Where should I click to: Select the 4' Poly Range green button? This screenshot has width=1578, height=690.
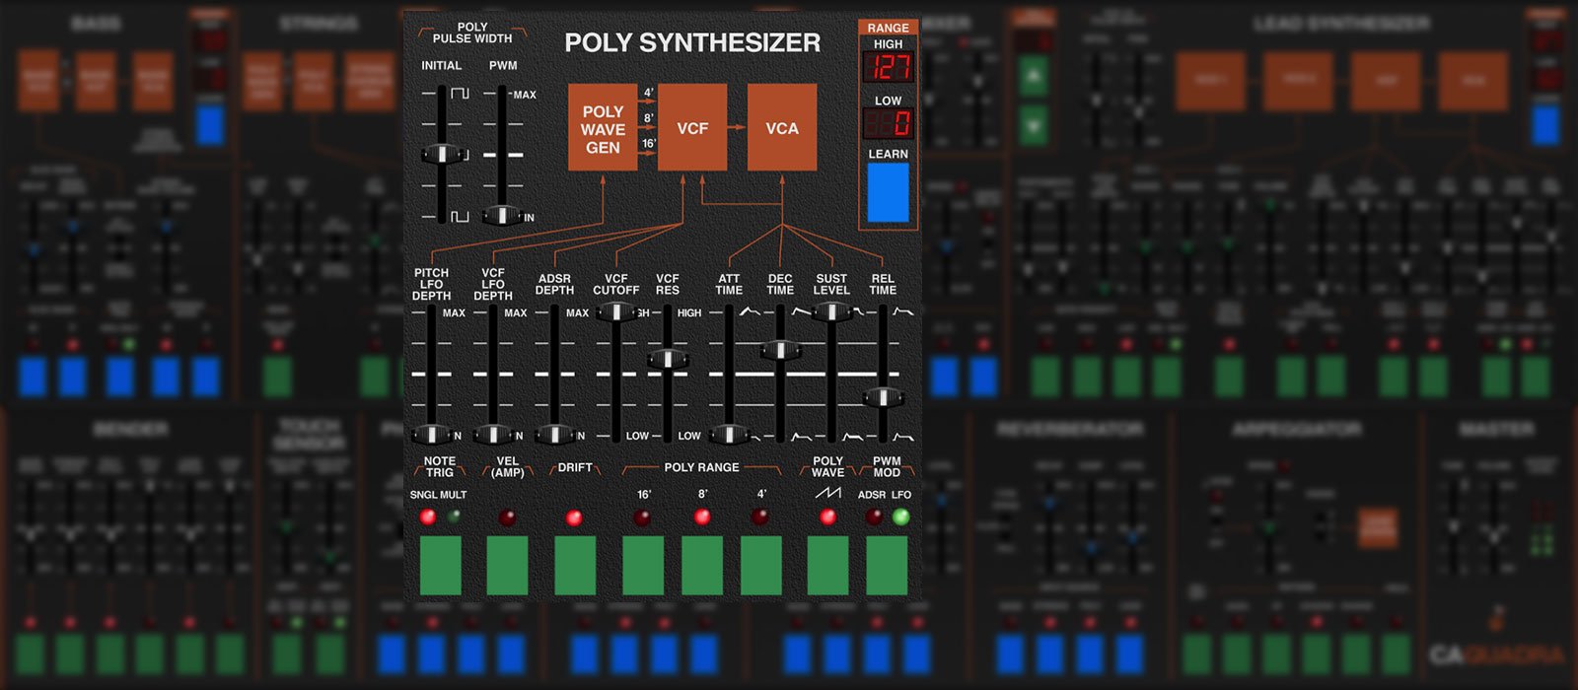pyautogui.click(x=761, y=566)
